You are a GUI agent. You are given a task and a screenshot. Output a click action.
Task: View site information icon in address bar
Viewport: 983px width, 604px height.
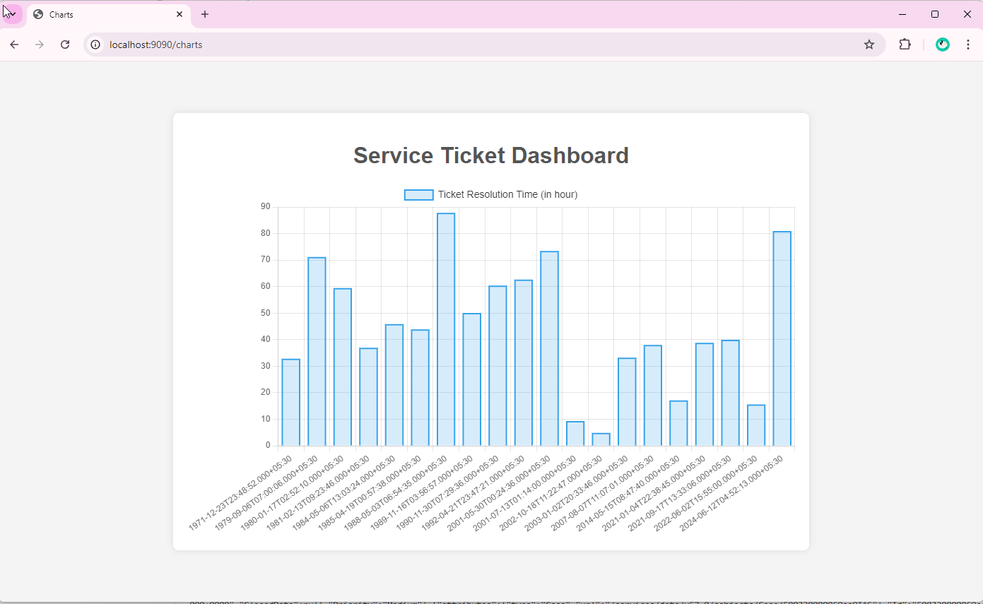(x=96, y=45)
